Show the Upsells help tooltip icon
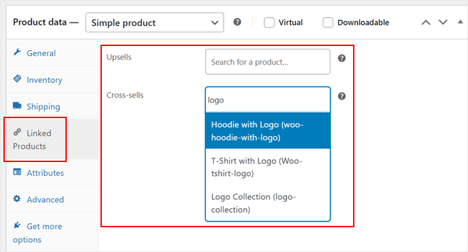468x252 pixels. [x=342, y=58]
